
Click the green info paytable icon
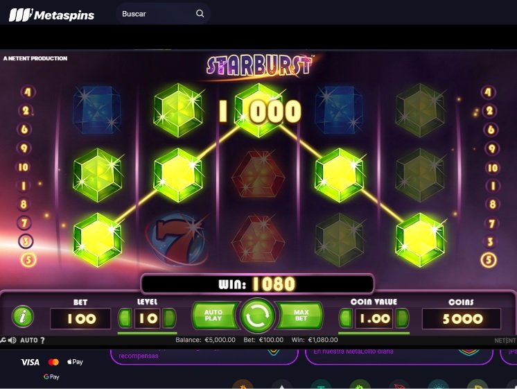pos(22,317)
